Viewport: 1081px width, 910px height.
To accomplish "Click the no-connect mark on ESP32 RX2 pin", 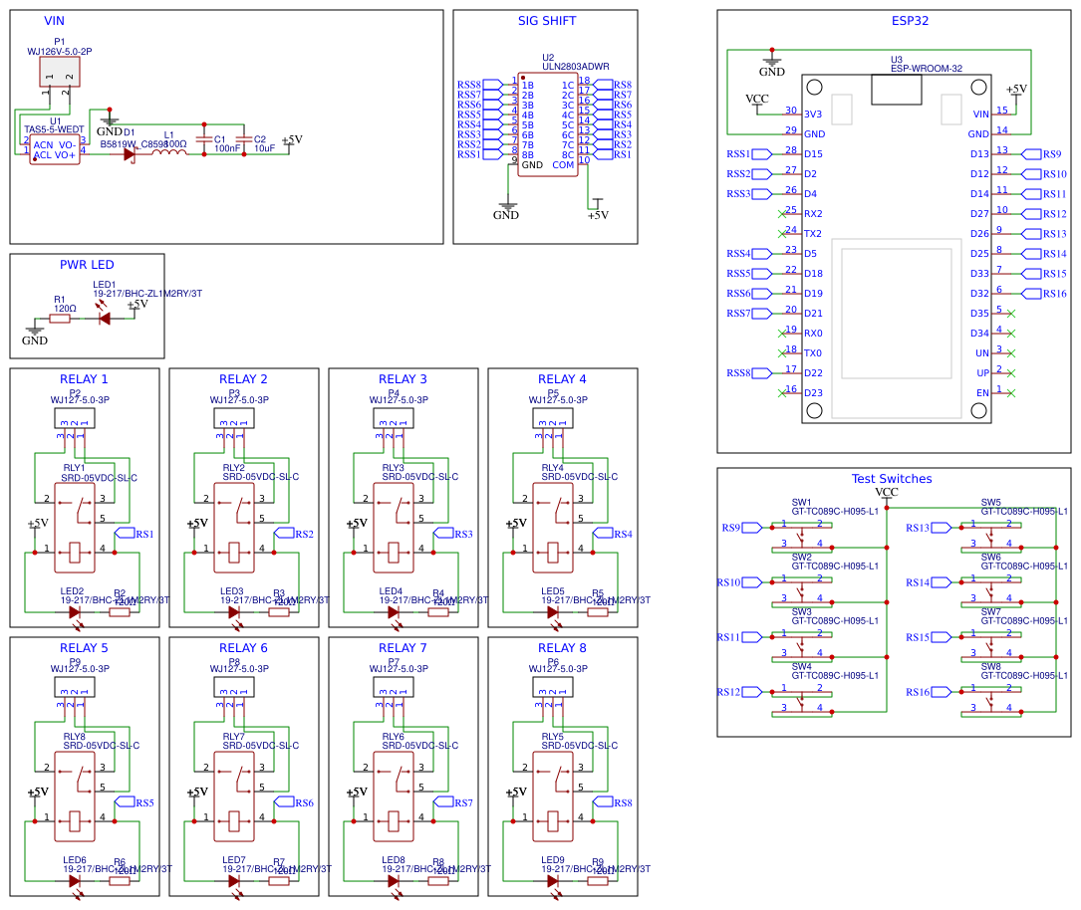I will tap(782, 213).
